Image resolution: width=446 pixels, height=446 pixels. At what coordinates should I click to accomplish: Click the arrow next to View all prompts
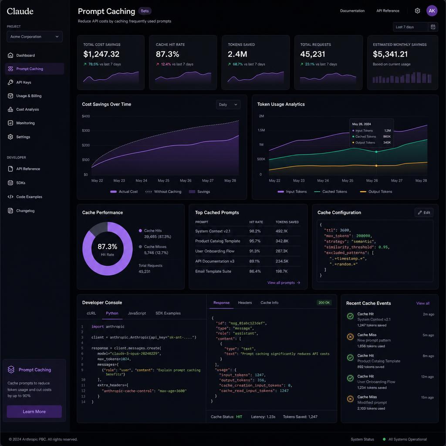click(x=298, y=283)
